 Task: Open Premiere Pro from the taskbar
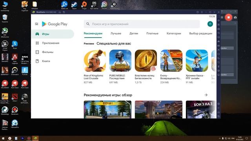tap(23, 138)
